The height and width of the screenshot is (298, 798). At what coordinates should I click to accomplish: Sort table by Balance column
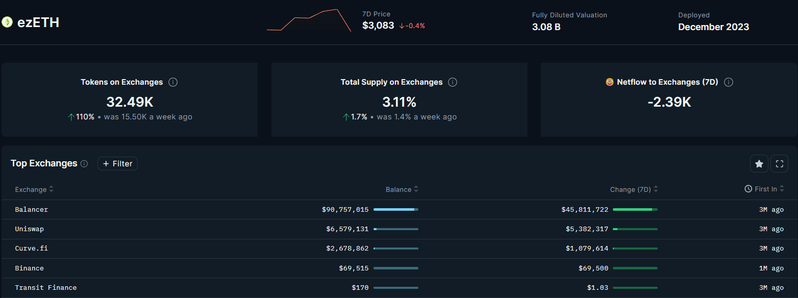(x=402, y=189)
